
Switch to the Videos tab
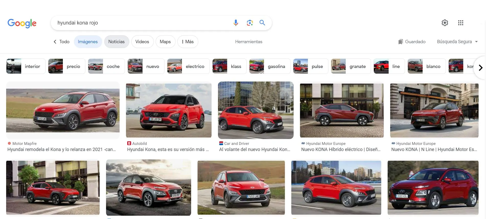[142, 42]
